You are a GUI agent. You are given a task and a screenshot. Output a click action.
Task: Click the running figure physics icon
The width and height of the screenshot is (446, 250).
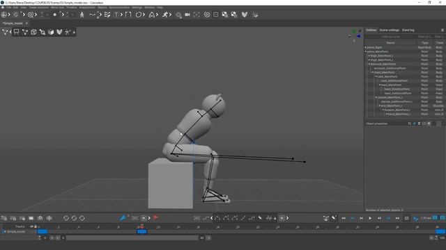[x=165, y=15]
